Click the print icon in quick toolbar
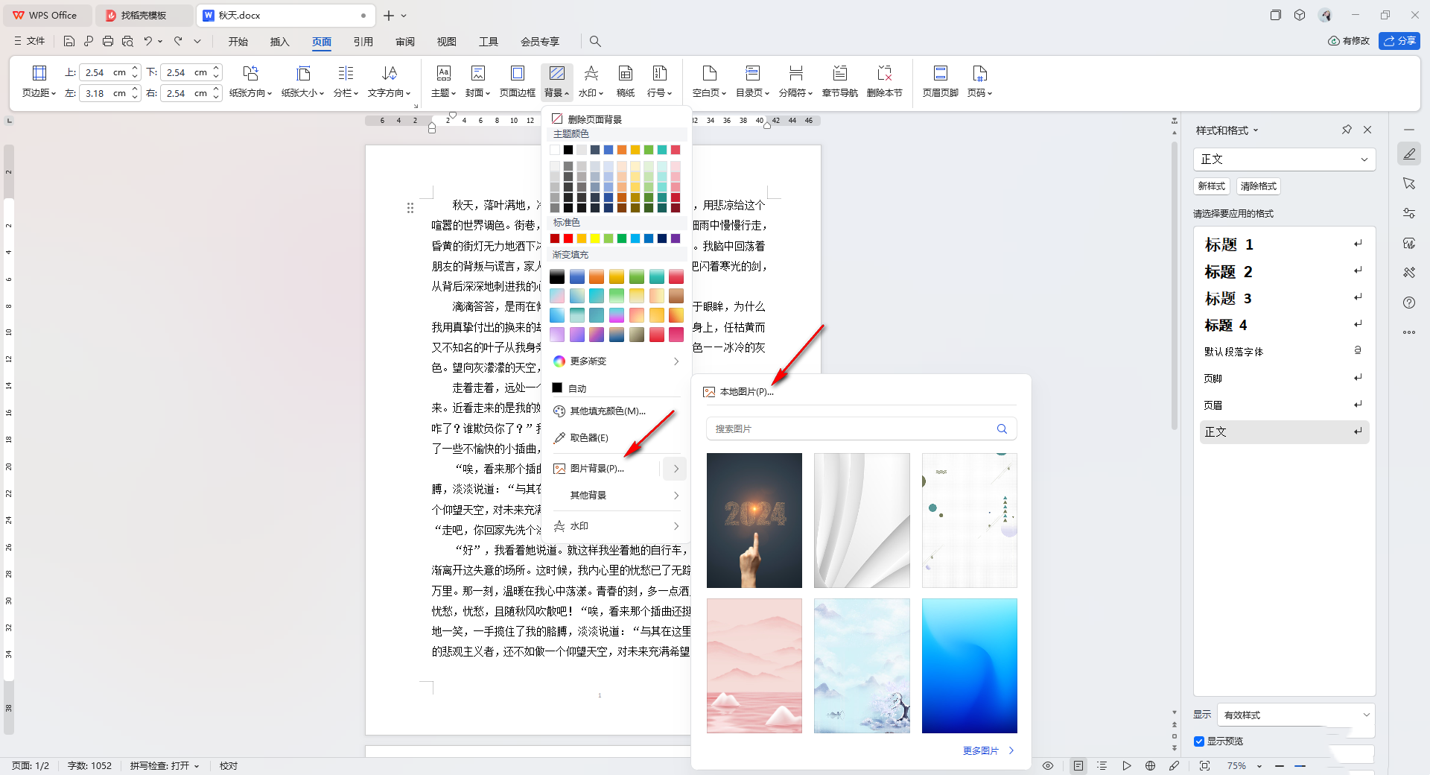The width and height of the screenshot is (1430, 775). (x=108, y=41)
